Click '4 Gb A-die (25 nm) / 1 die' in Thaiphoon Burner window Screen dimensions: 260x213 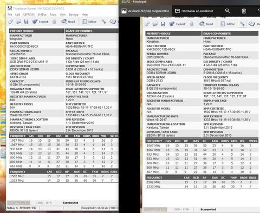coord(82,62)
